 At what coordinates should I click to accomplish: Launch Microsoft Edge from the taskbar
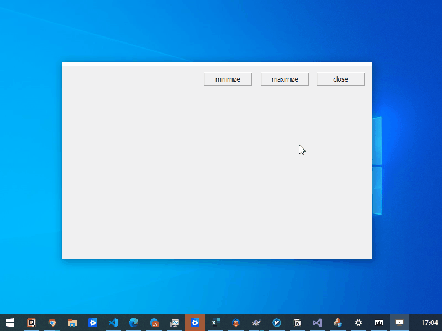[x=134, y=323]
